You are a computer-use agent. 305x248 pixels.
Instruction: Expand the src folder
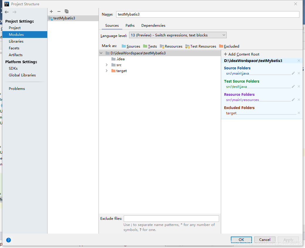pos(106,65)
